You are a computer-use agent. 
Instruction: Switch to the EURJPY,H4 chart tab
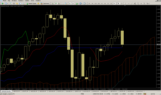pos(60,91)
